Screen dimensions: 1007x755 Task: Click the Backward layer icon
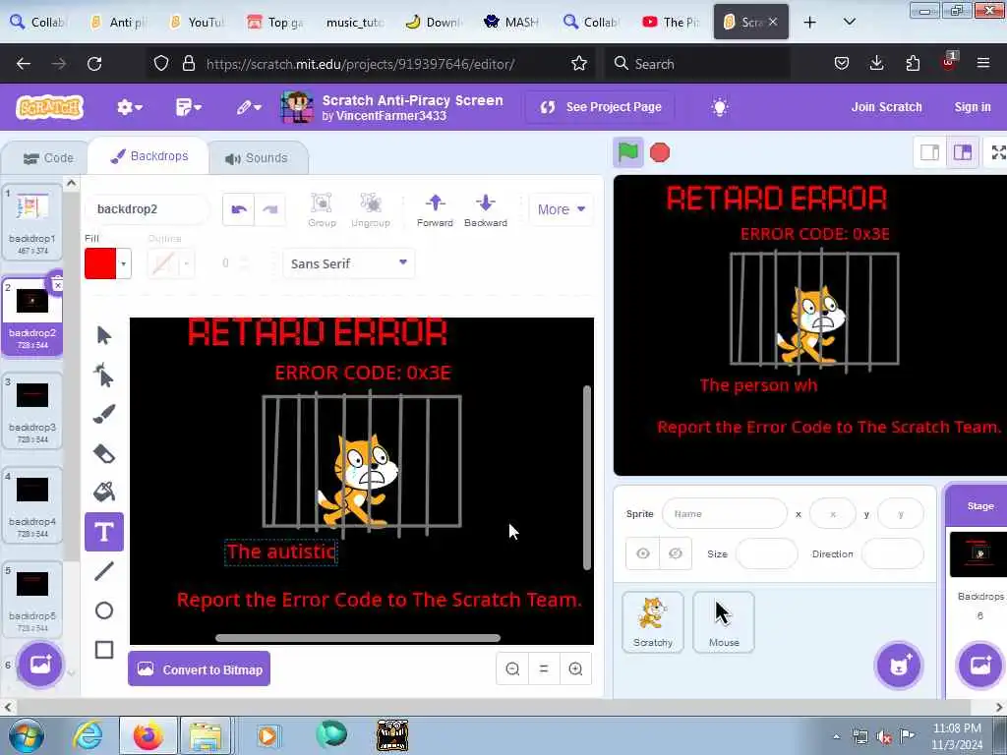(486, 209)
